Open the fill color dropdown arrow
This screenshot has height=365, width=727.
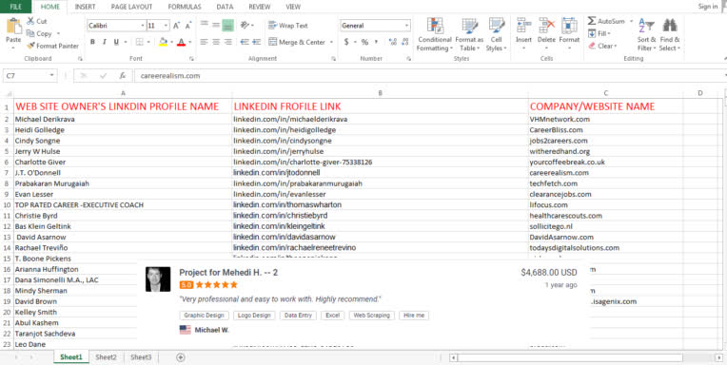click(171, 42)
